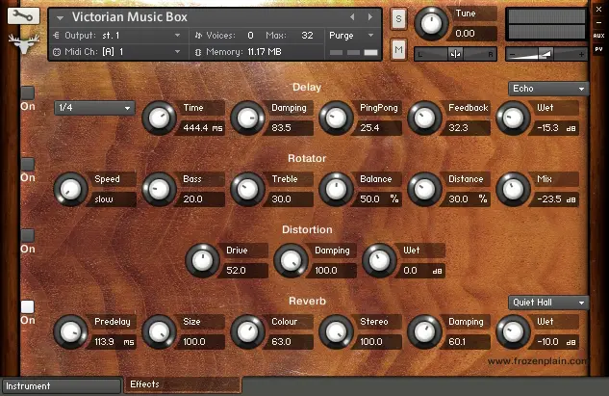
Task: Go to next instrument preset arrow
Action: coord(370,17)
